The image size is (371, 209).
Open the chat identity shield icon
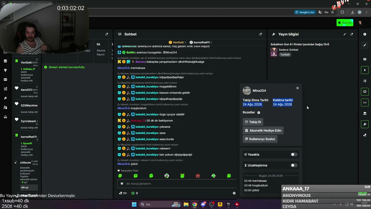pyautogui.click(x=122, y=183)
